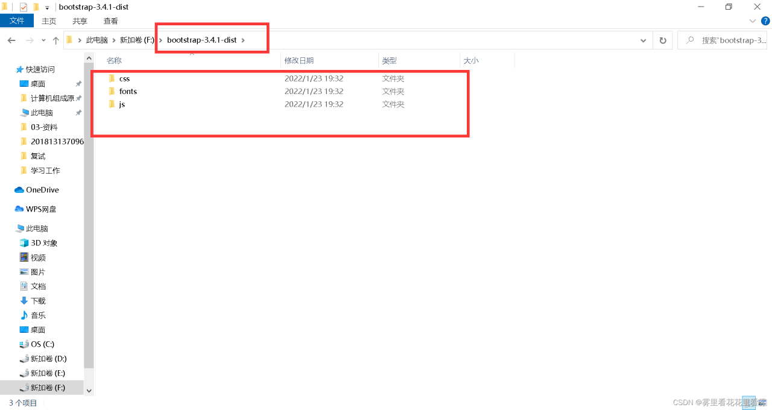Open the 文件 menu

pyautogui.click(x=17, y=21)
